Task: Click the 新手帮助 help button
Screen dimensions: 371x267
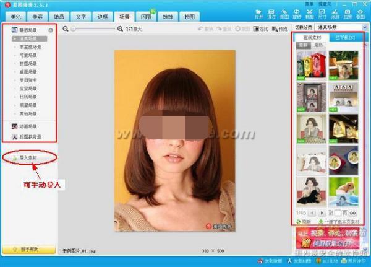Action: pyautogui.click(x=28, y=249)
